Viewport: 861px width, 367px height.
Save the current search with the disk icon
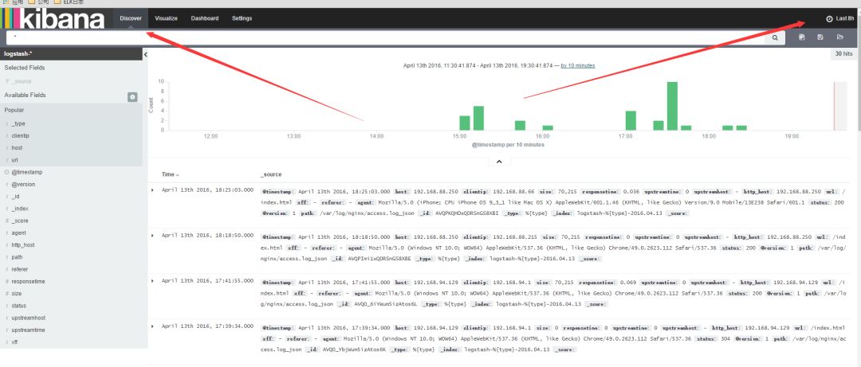point(820,37)
